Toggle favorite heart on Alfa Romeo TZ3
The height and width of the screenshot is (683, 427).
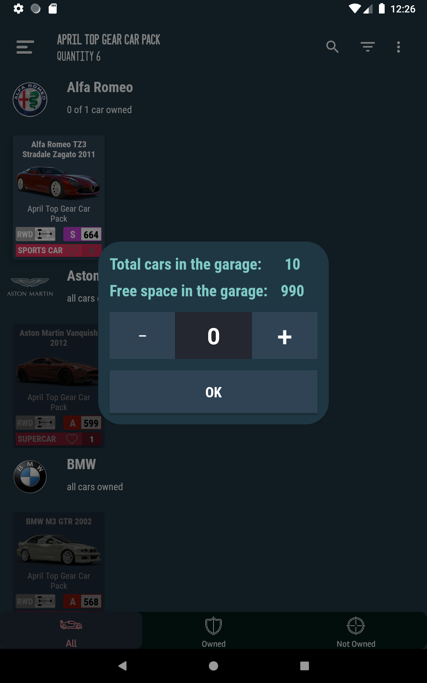(x=72, y=250)
